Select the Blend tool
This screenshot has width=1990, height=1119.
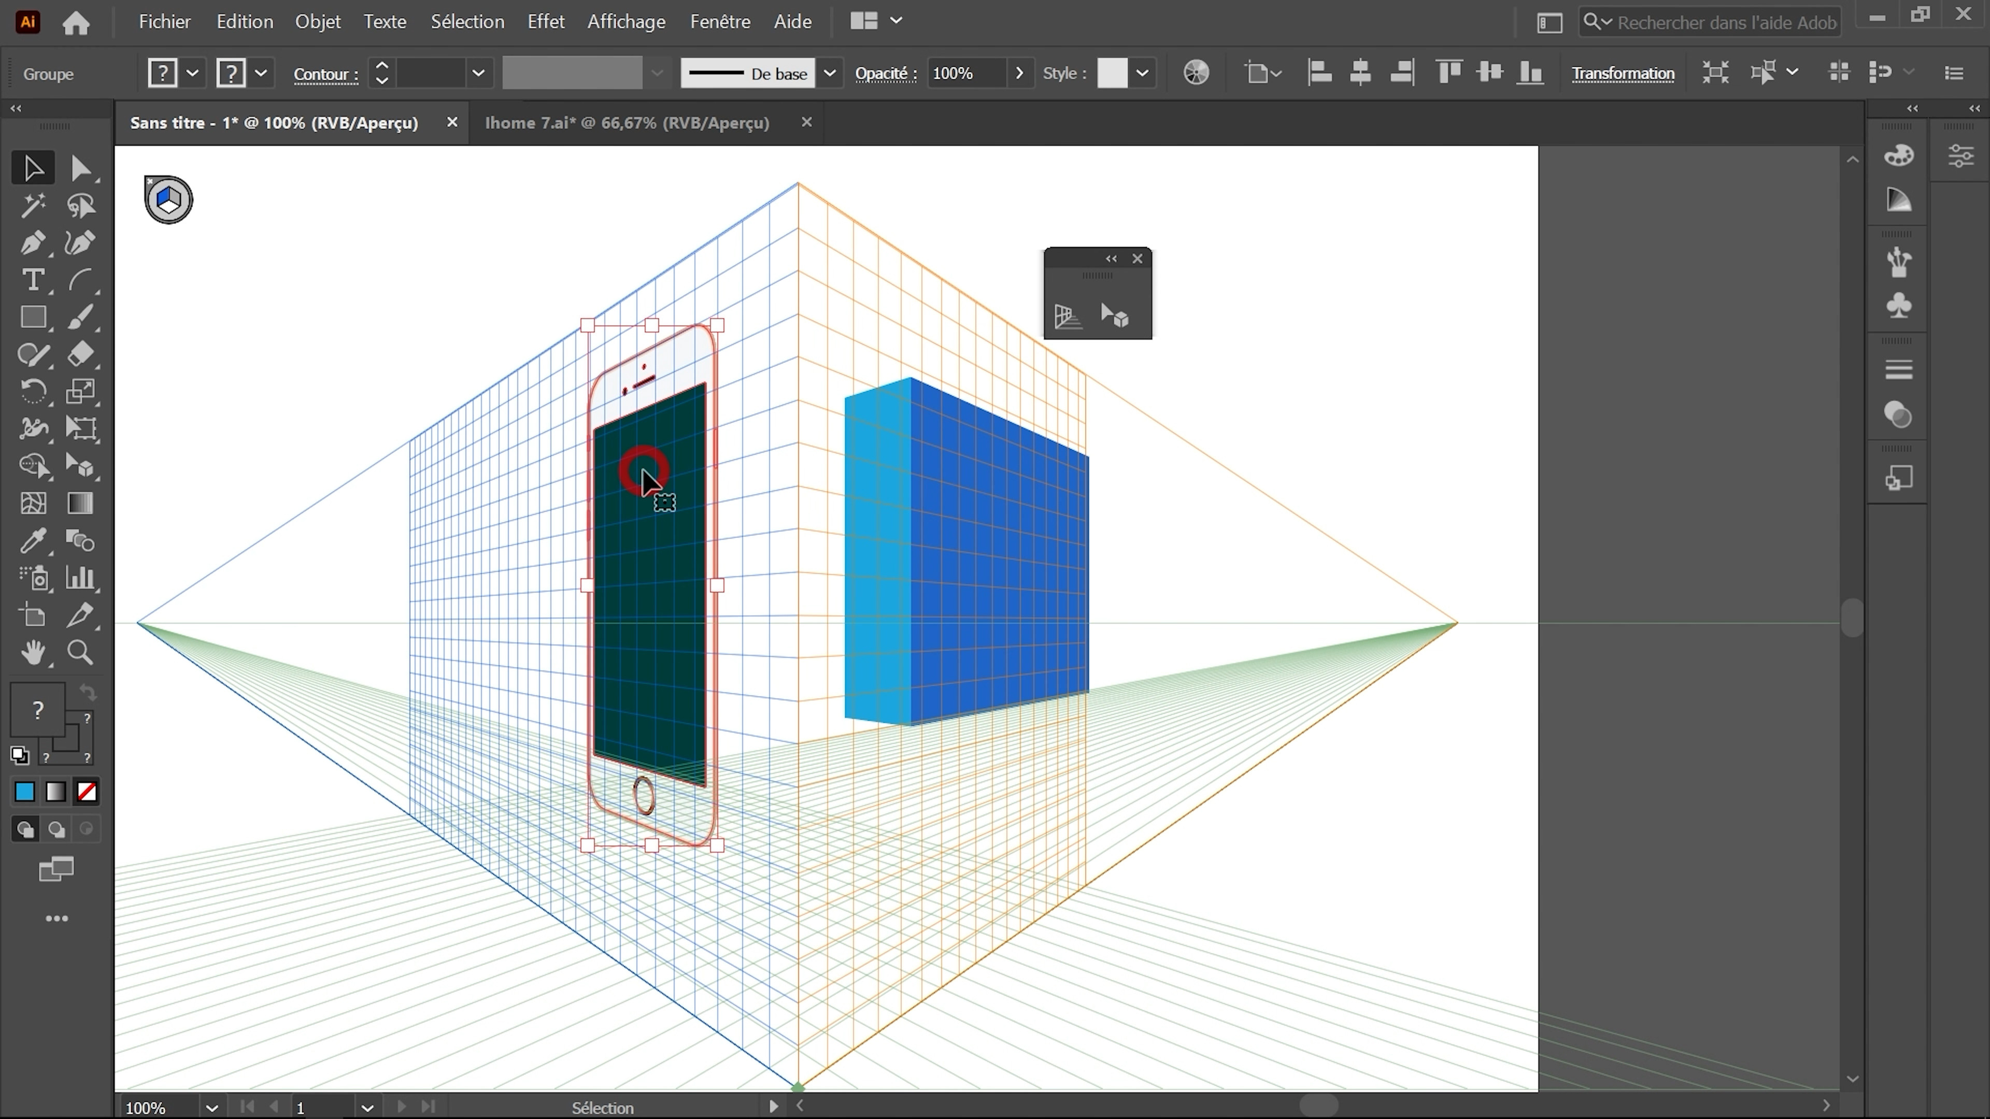tap(80, 540)
